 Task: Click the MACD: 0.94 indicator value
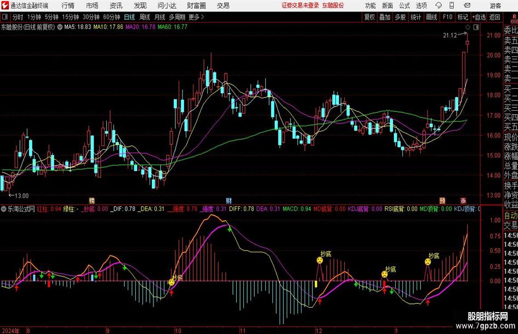point(297,209)
